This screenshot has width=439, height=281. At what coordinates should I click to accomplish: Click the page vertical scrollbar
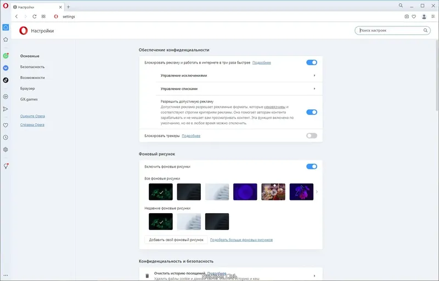pyautogui.click(x=437, y=76)
